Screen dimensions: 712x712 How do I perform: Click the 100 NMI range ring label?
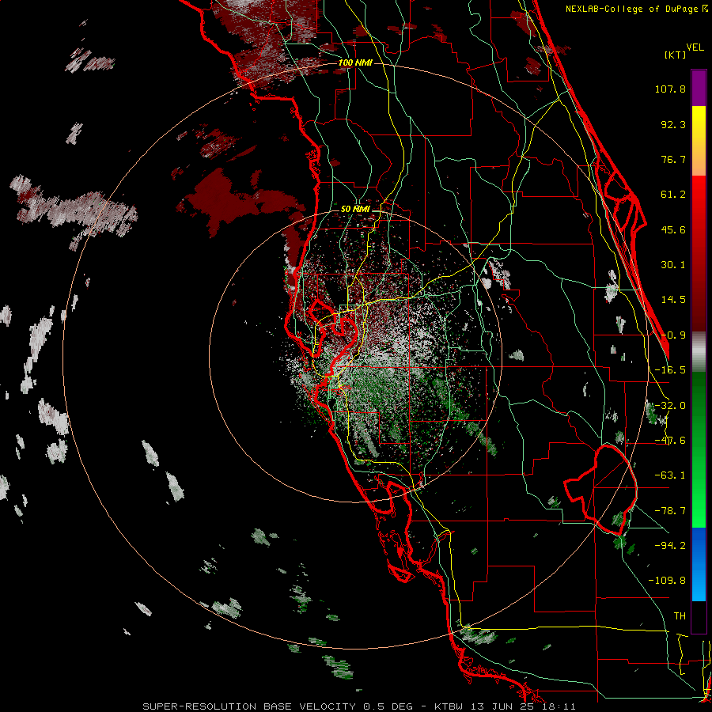coord(355,62)
